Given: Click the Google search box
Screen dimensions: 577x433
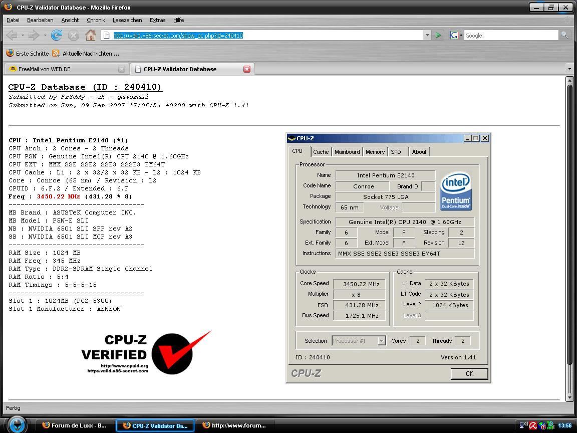Looking at the screenshot, I should 511,36.
